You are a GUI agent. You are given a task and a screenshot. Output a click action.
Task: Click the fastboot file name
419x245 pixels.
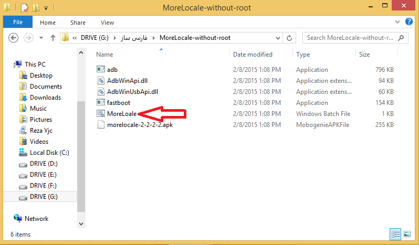119,103
